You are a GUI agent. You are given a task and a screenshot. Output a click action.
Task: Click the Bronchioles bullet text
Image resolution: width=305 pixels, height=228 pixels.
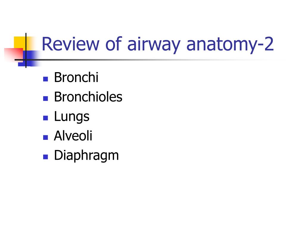pyautogui.click(x=88, y=97)
